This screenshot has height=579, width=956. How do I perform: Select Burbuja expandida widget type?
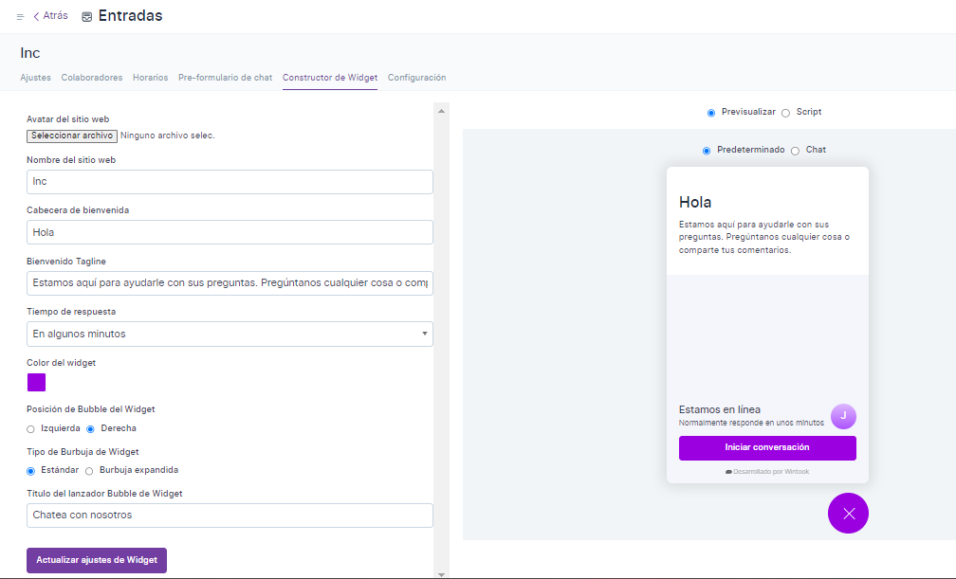pyautogui.click(x=89, y=471)
